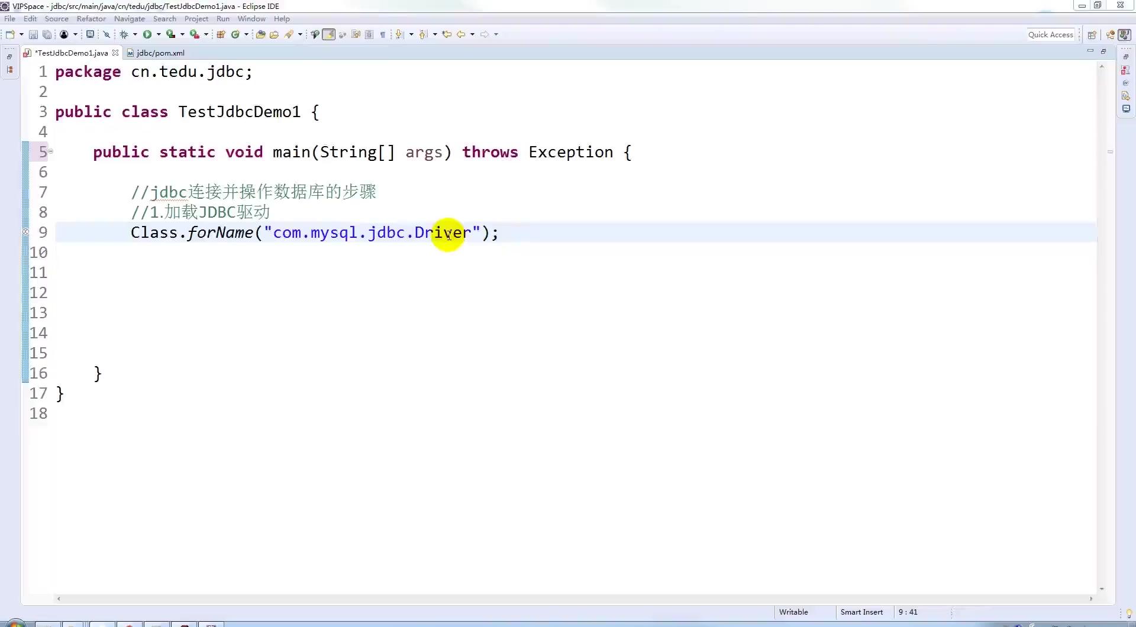Click the Search flashlight toolbar icon
Viewport: 1136px width, 627px height.
click(x=289, y=34)
